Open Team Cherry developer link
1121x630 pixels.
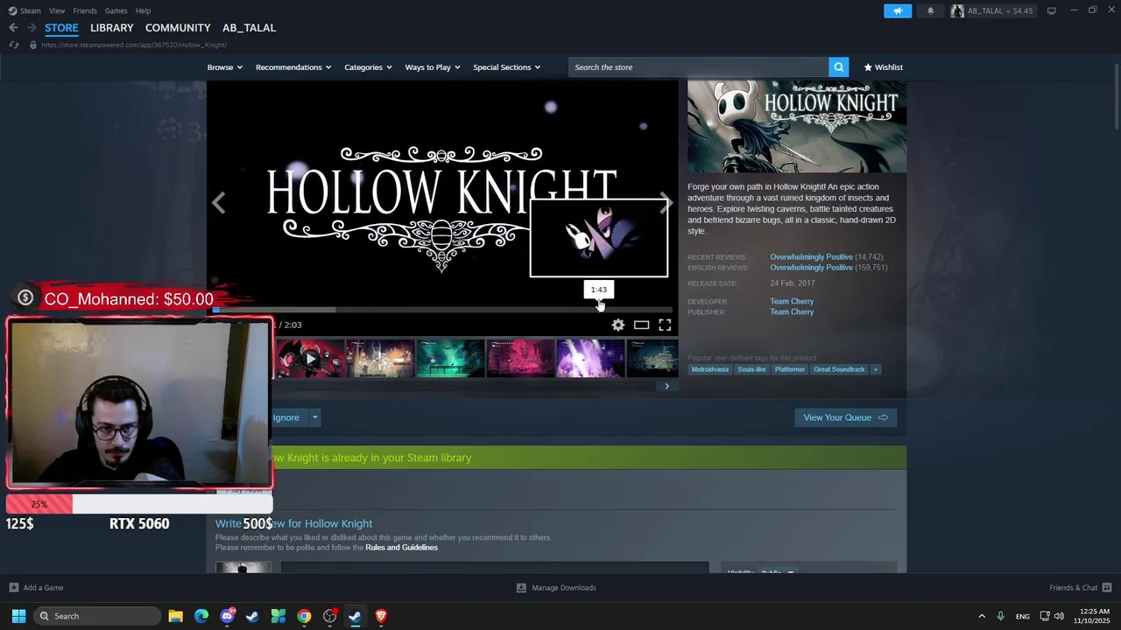(x=792, y=301)
